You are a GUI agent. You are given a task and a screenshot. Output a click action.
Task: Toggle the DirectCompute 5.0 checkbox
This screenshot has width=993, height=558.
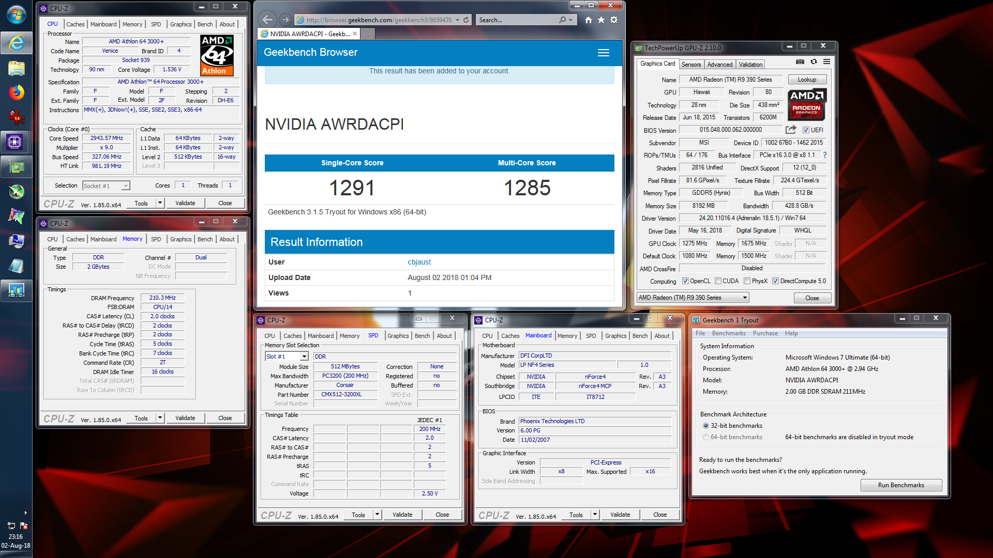(775, 281)
